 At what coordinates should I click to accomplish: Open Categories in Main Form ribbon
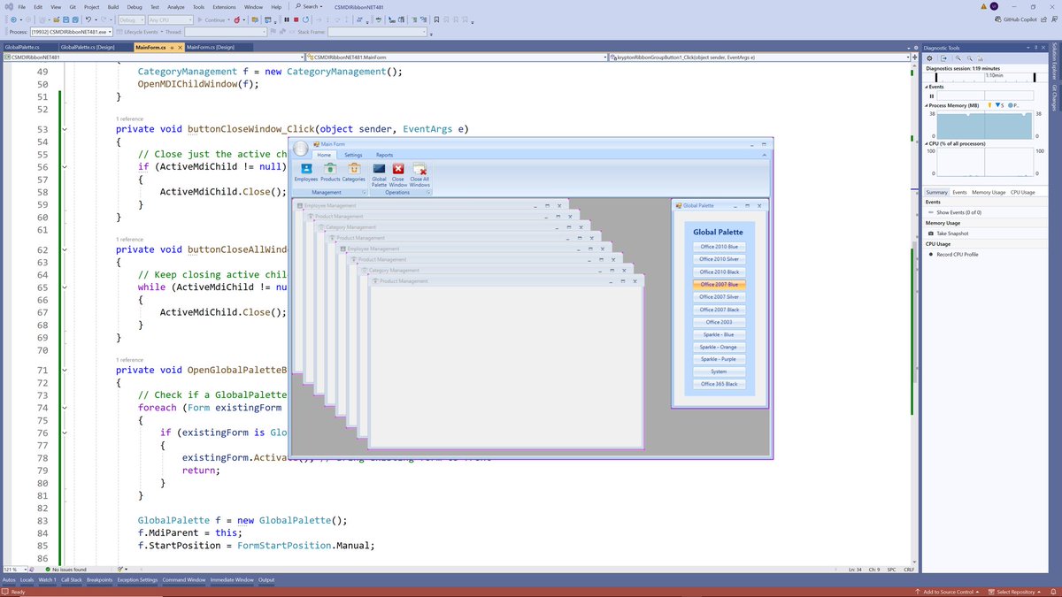[x=353, y=172]
